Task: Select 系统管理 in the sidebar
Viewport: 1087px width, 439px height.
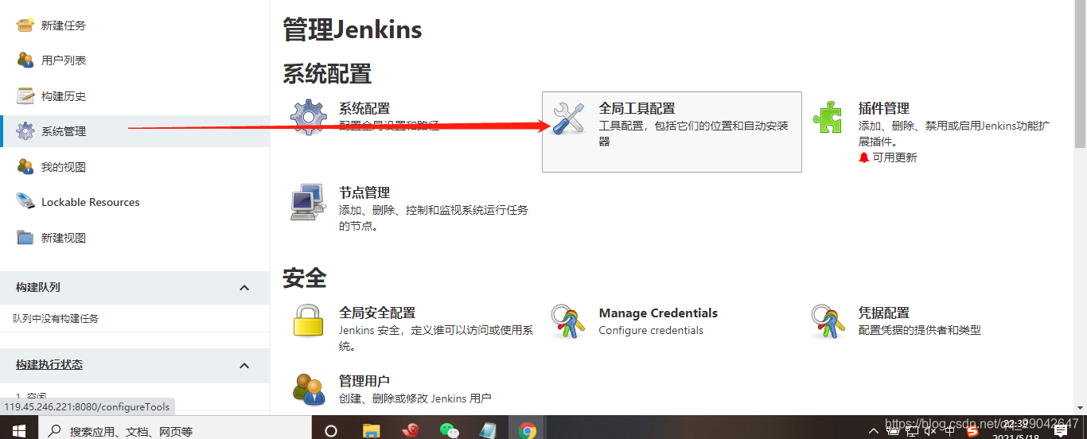Action: (64, 131)
